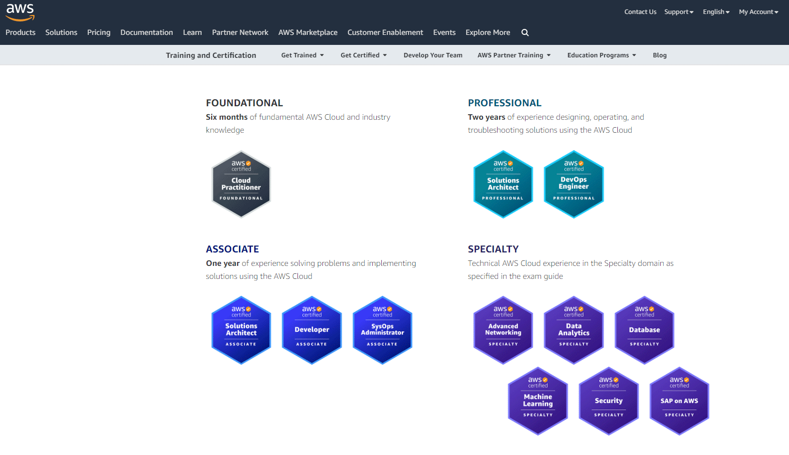Expand the AWS Partner Training menu
Image resolution: width=789 pixels, height=455 pixels.
pyautogui.click(x=514, y=55)
